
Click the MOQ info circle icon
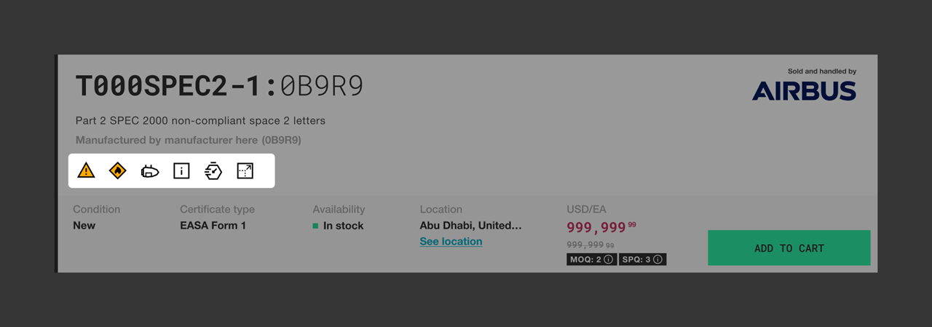tap(608, 259)
